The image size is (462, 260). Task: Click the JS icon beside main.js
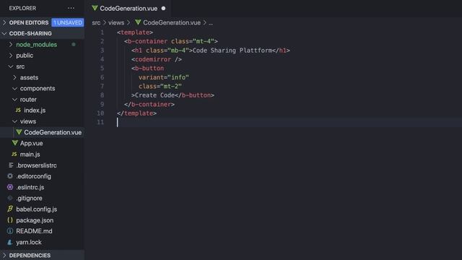pos(14,154)
